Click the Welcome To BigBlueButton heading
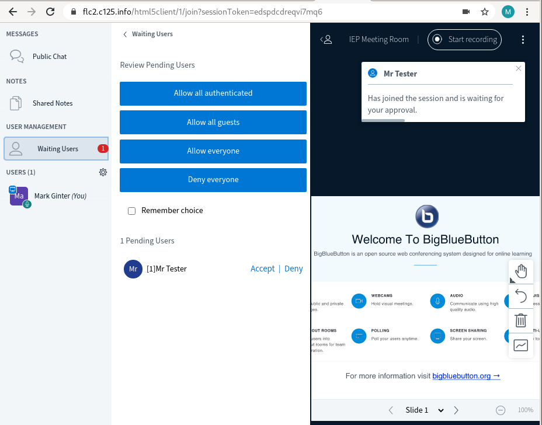The height and width of the screenshot is (425, 542). (x=425, y=239)
